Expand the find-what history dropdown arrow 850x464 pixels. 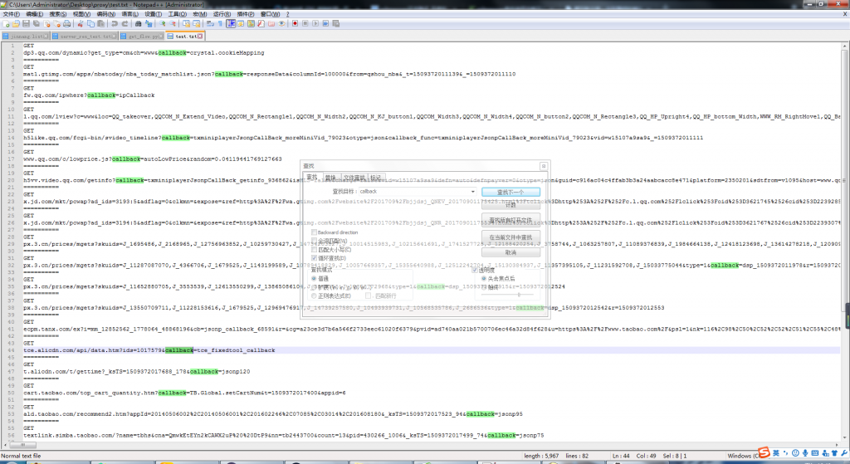[x=472, y=192]
